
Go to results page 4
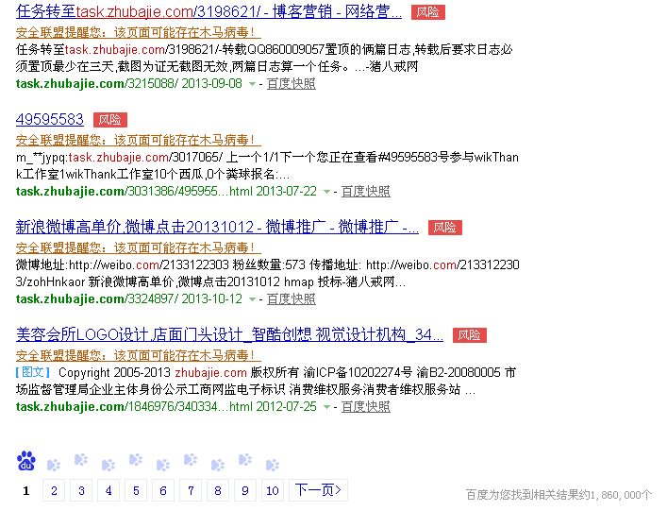(x=108, y=490)
